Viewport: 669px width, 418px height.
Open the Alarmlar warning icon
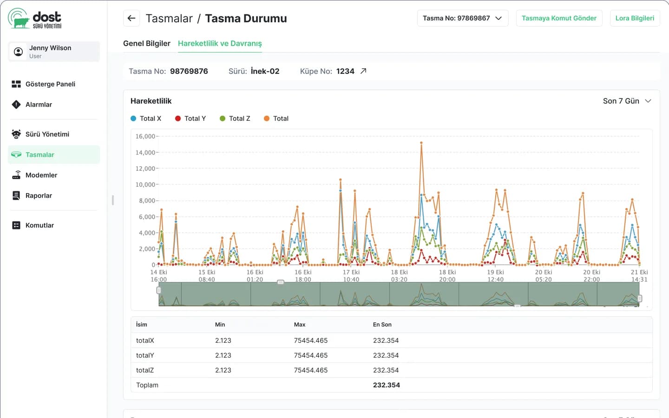click(16, 104)
